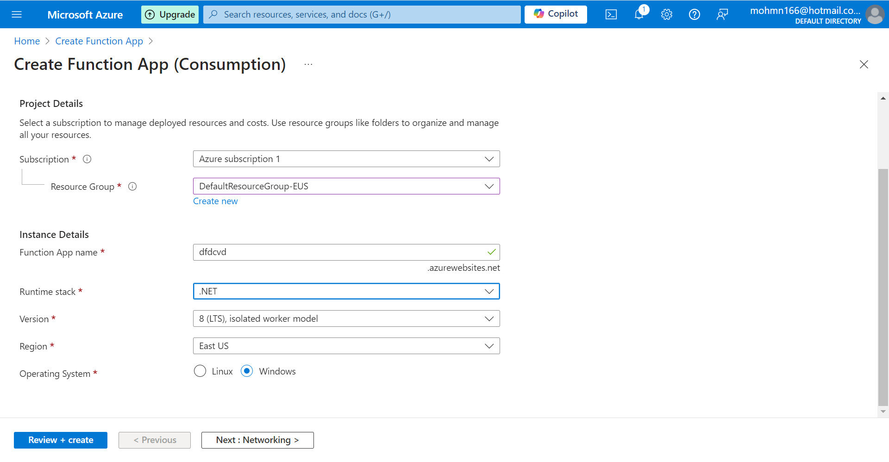Image resolution: width=889 pixels, height=462 pixels.
Task: Click the Subscription info icon
Action: pos(87,159)
